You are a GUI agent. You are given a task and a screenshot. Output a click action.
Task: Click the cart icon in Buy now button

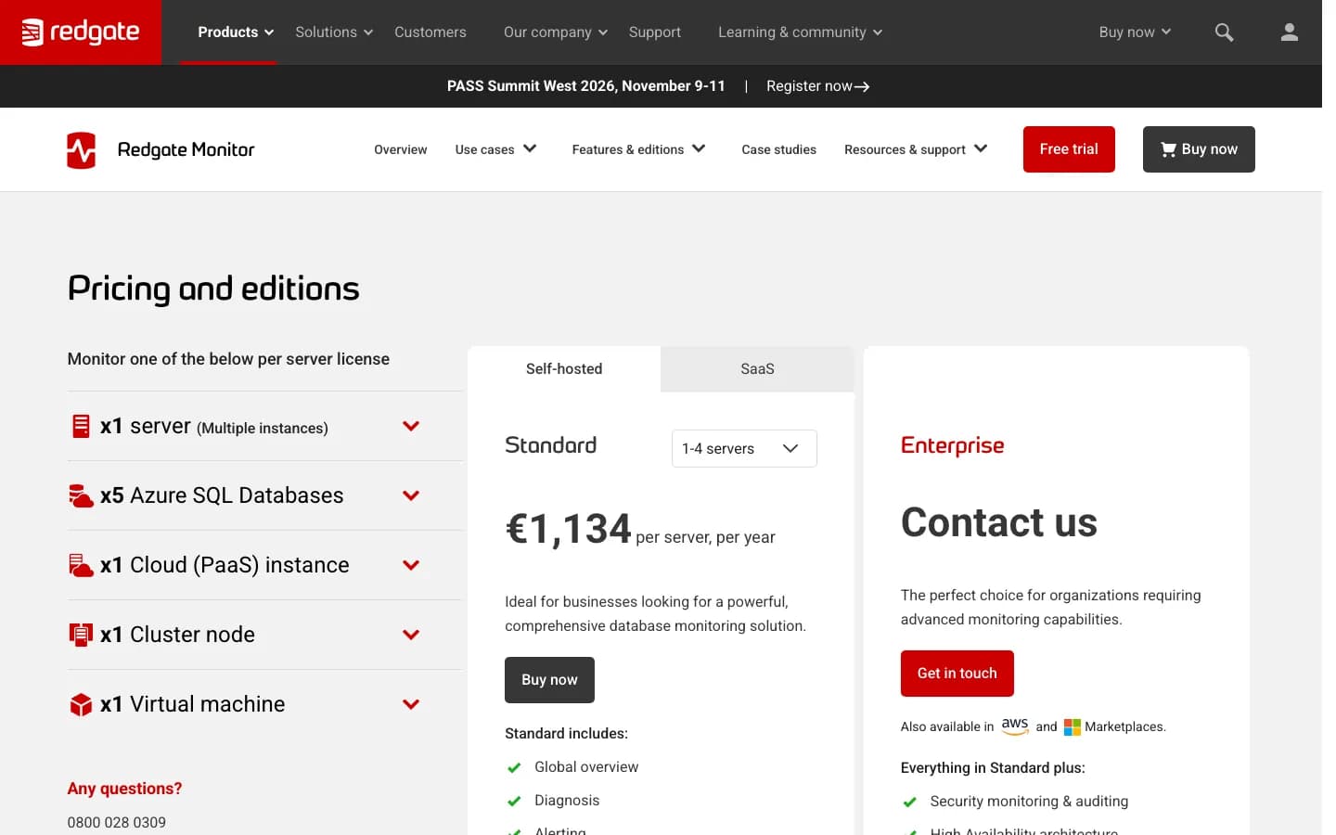pos(1168,149)
